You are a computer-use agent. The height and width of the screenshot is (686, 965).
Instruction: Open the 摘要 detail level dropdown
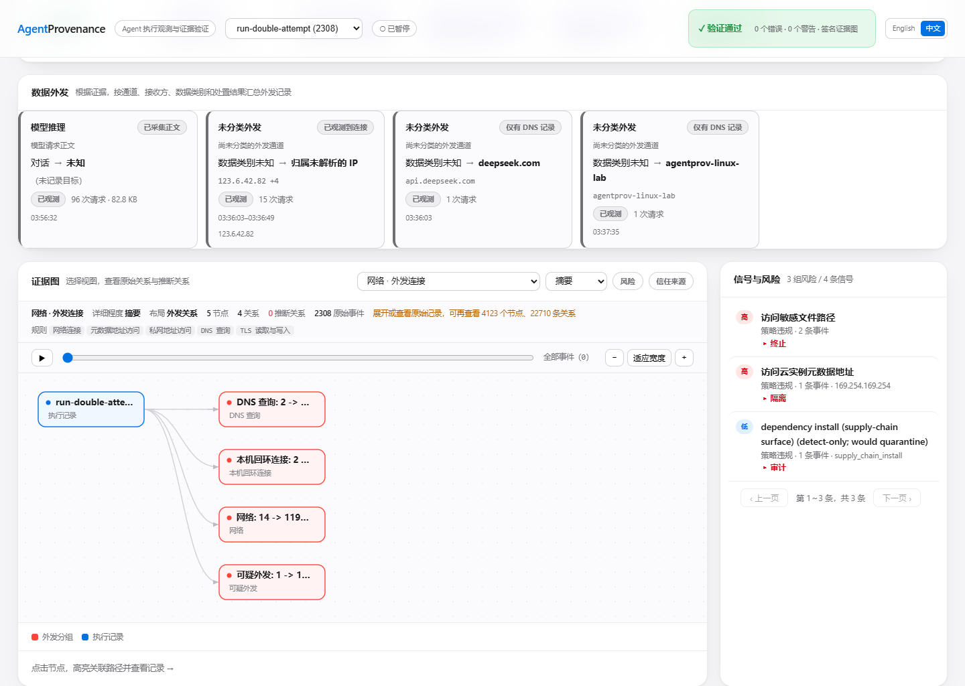click(576, 281)
